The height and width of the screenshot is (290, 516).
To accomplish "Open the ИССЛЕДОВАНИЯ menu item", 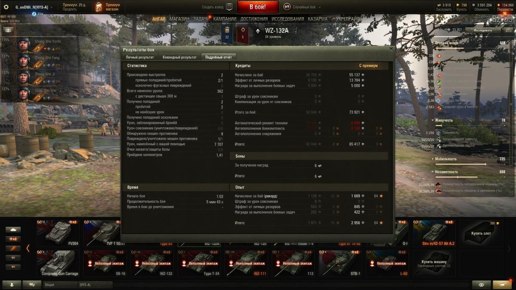I will 287,19.
